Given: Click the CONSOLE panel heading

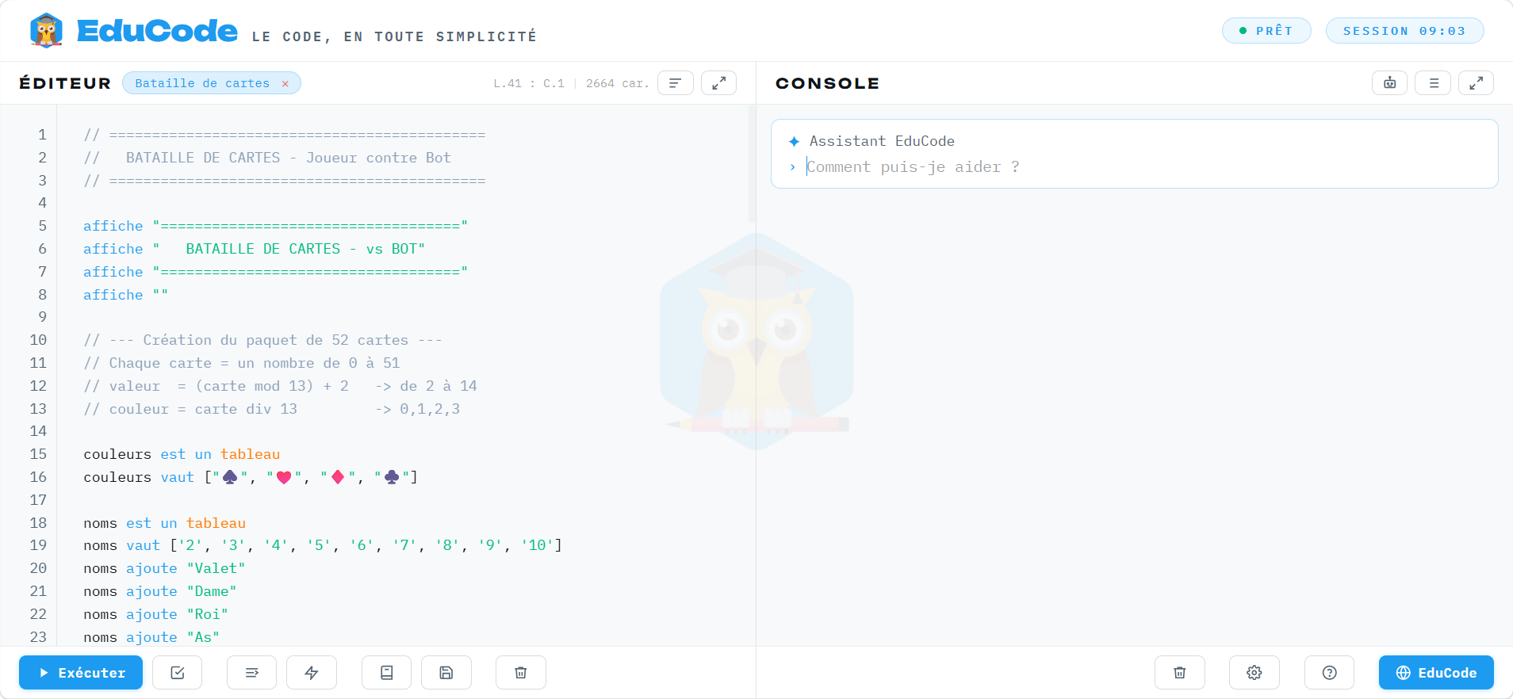Looking at the screenshot, I should [x=827, y=83].
